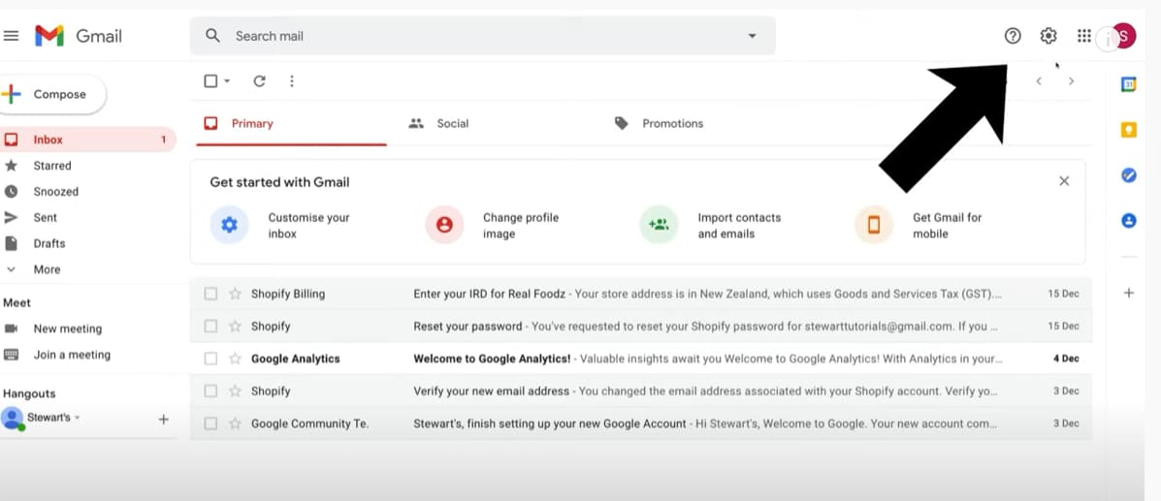Start a New meeting
Image resolution: width=1161 pixels, height=501 pixels.
click(x=67, y=329)
